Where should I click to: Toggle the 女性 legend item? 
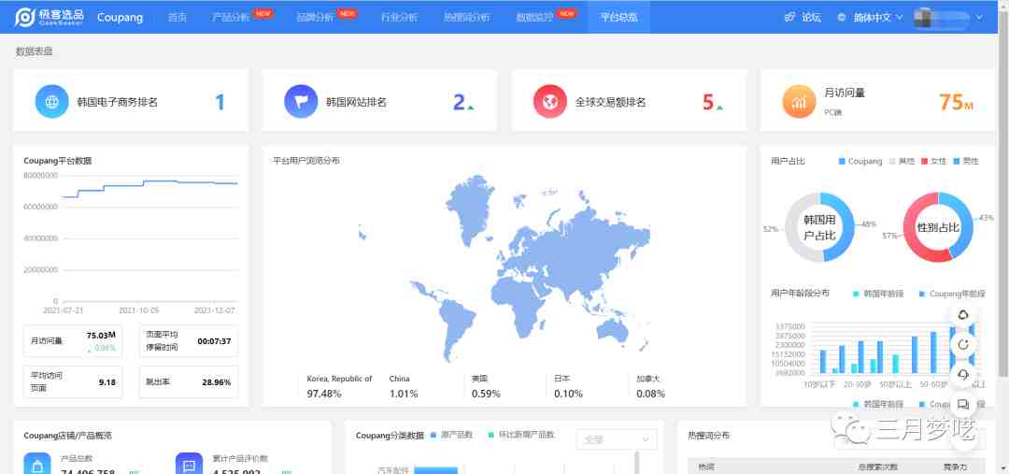tap(933, 161)
